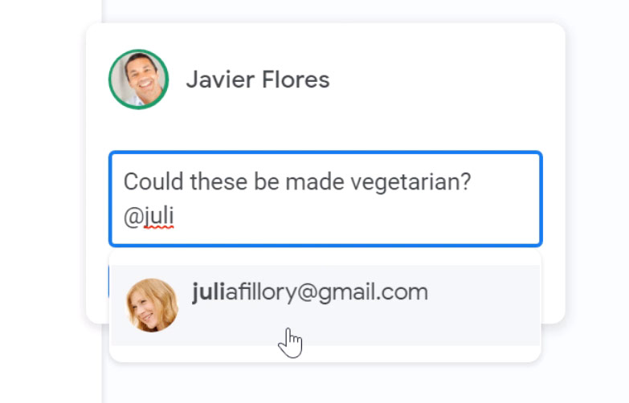
Task: Click the bolded "juli" match in the suggestion
Action: click(208, 293)
